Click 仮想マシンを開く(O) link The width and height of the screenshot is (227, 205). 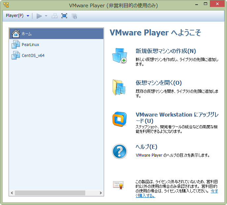pyautogui.click(x=159, y=83)
